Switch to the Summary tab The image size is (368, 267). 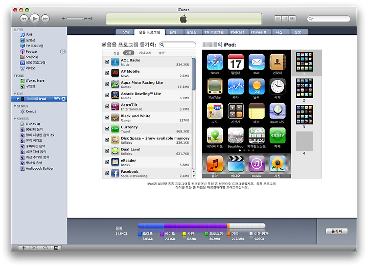[x=126, y=32]
